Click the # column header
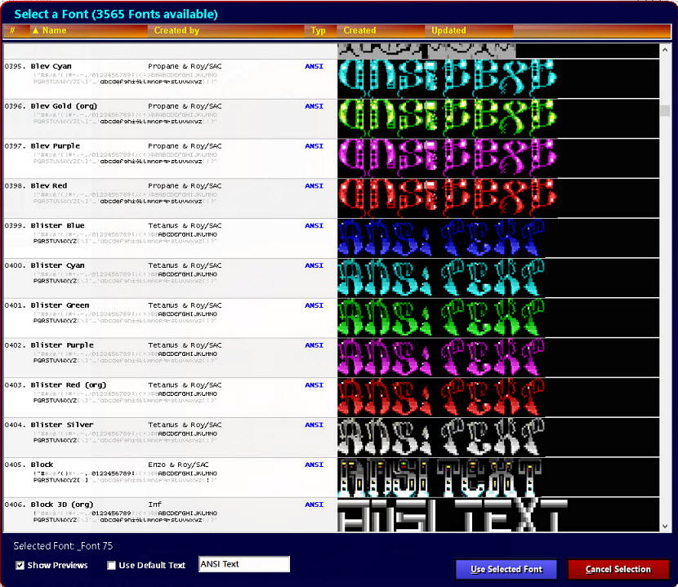The height and width of the screenshot is (587, 678). tap(12, 30)
